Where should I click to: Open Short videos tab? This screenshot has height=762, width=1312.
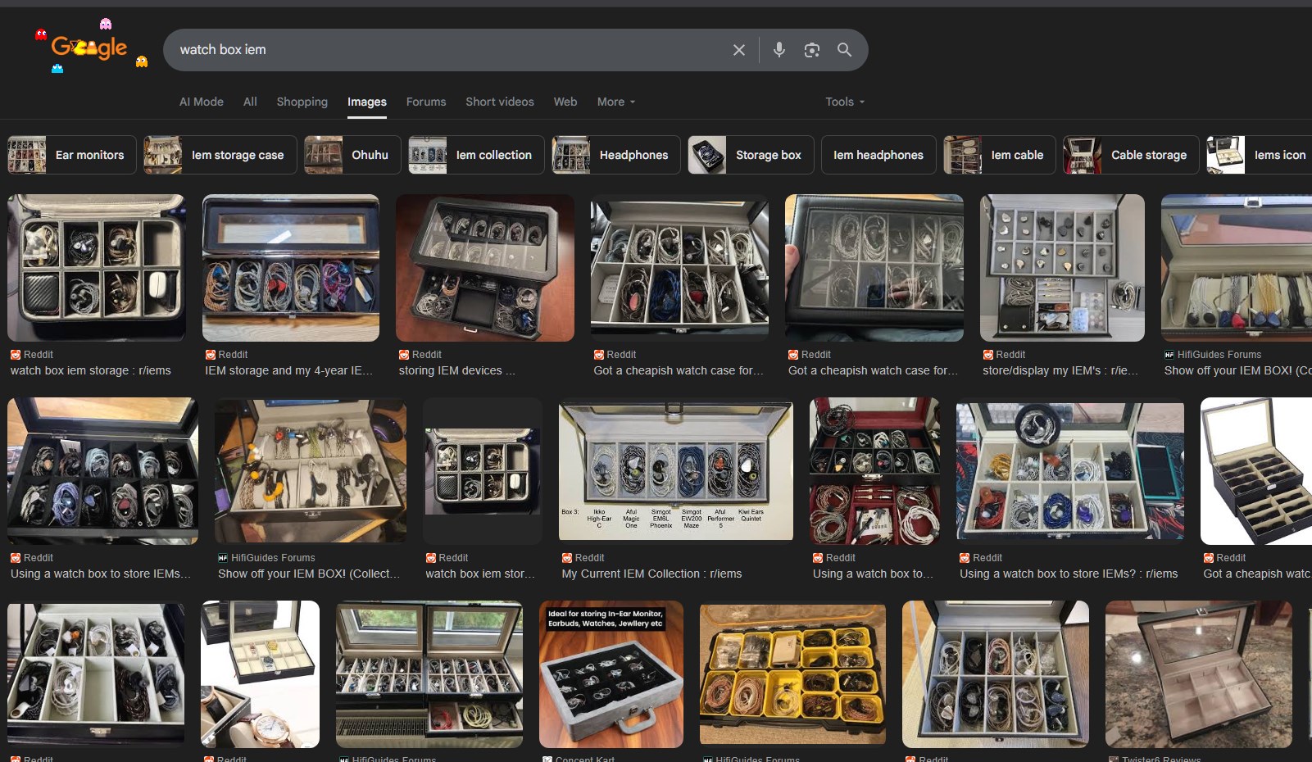click(500, 102)
